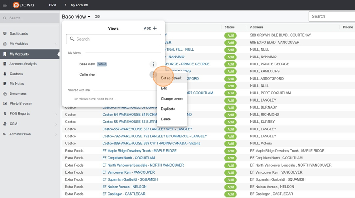355x198 pixels.
Task: Click address 605 EXPO BLVD, VANCOUVER
Action: click(275, 43)
